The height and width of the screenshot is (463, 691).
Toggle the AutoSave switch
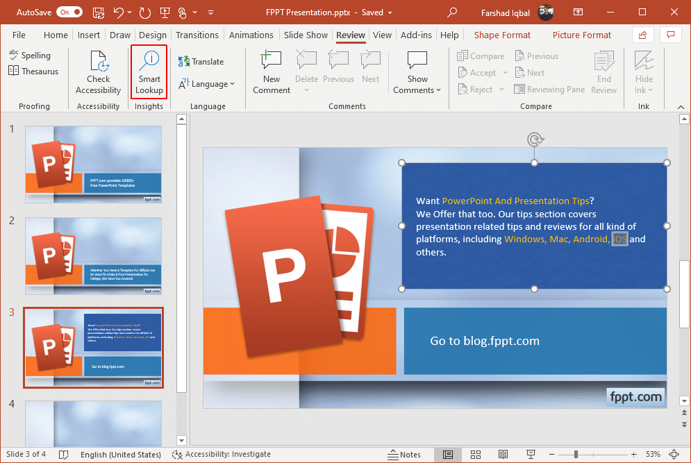[69, 12]
